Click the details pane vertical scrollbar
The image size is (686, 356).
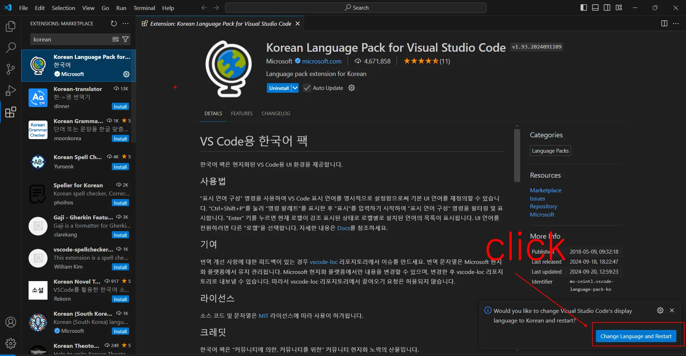pos(517,155)
